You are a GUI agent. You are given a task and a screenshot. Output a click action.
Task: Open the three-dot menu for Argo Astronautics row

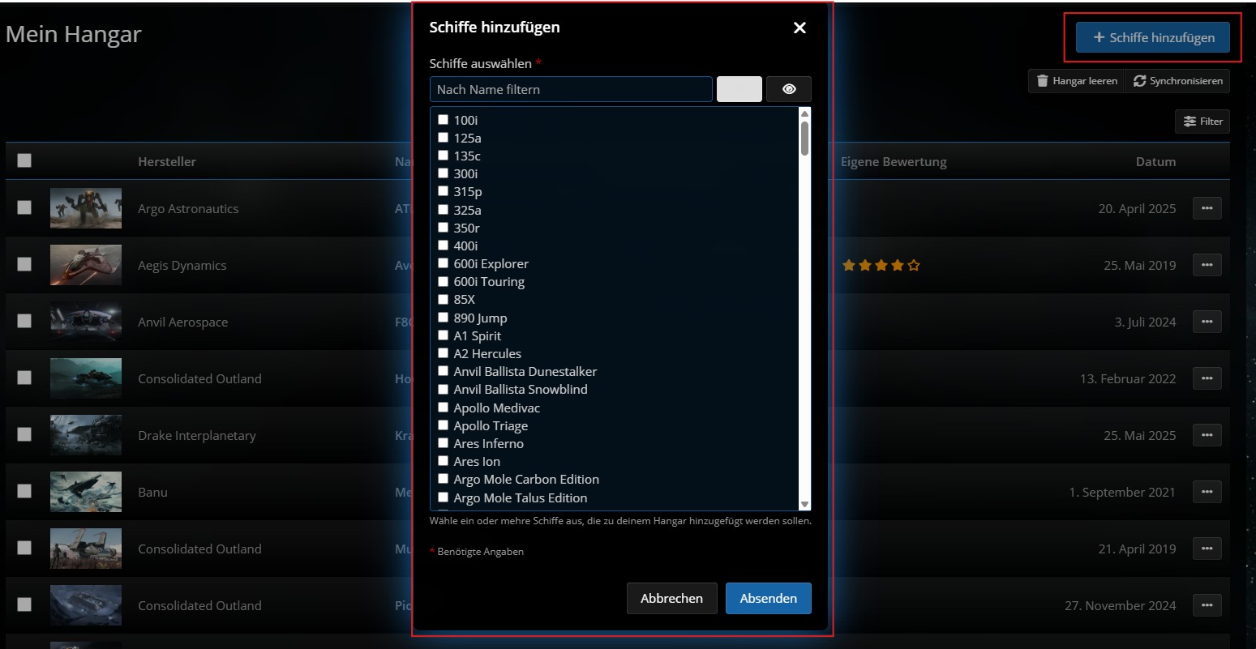pos(1207,208)
